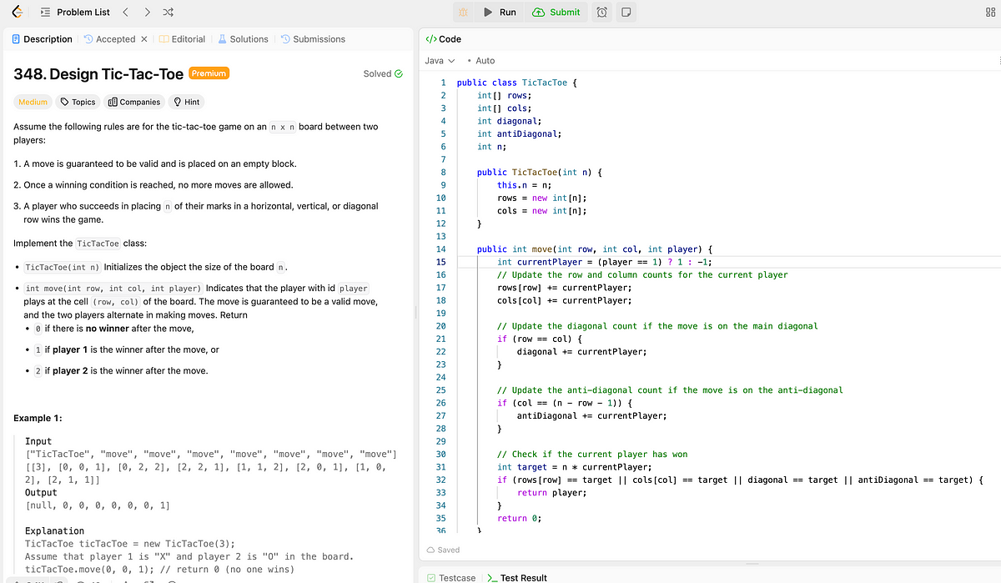Show the Companies tag list
Viewport: 1001px width, 583px height.
point(134,102)
